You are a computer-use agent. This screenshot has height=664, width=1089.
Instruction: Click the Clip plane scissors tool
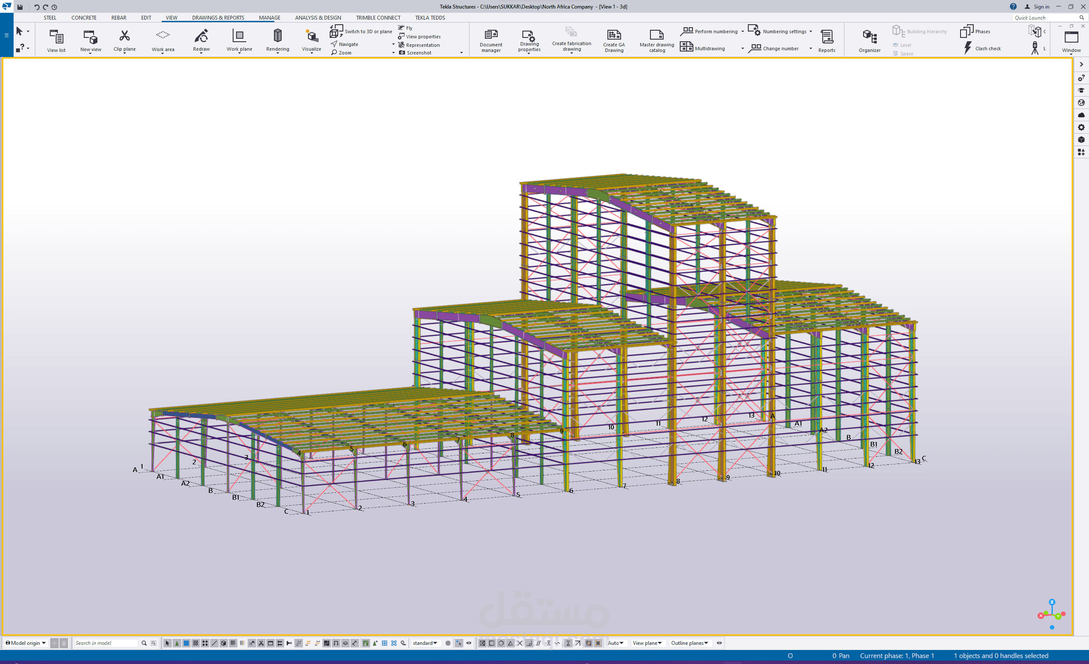pos(124,36)
